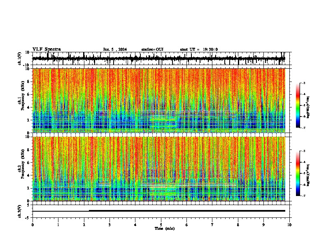Click the -7 label on ch.1 color bar
Screen dimensions: 326x252
pos(304,128)
